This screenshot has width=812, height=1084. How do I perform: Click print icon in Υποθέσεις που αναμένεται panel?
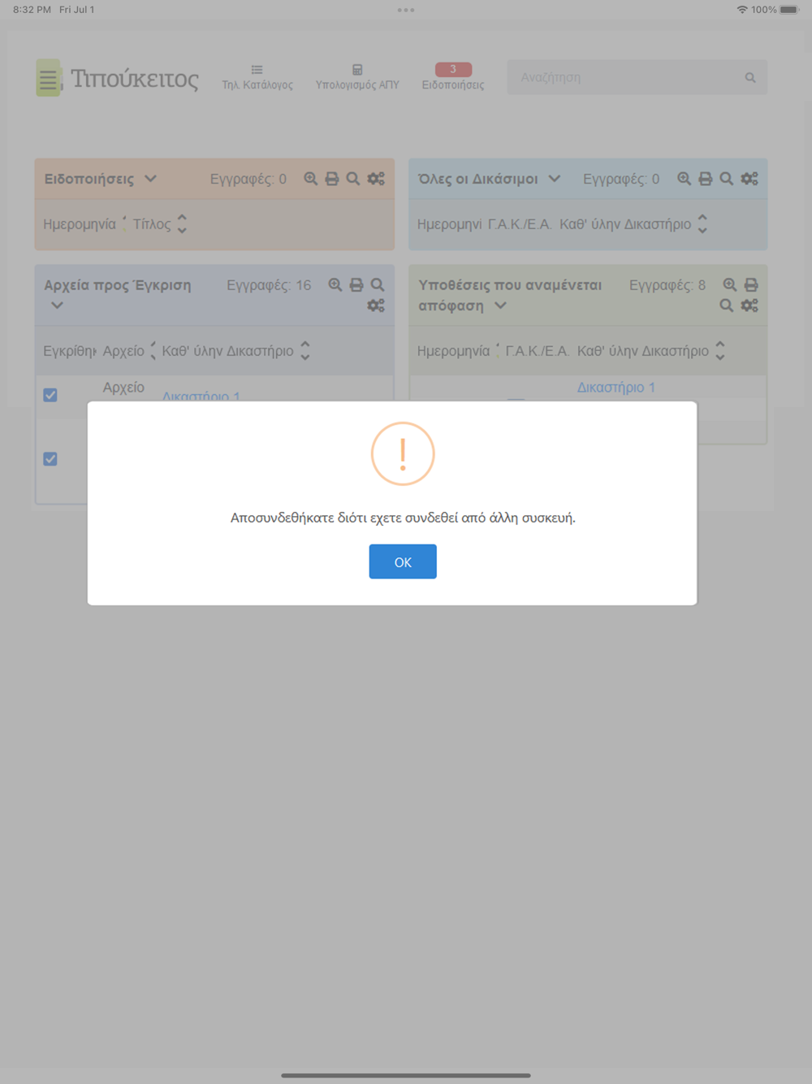coord(751,285)
